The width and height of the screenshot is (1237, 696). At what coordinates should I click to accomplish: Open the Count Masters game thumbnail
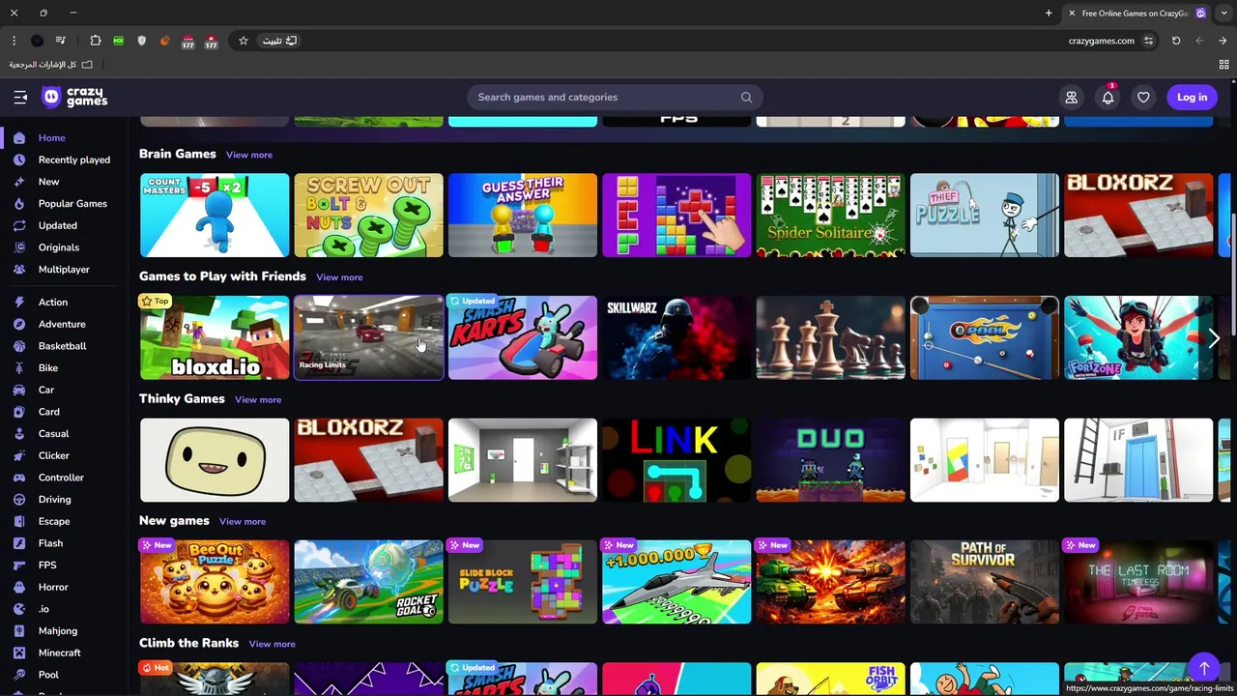[215, 216]
